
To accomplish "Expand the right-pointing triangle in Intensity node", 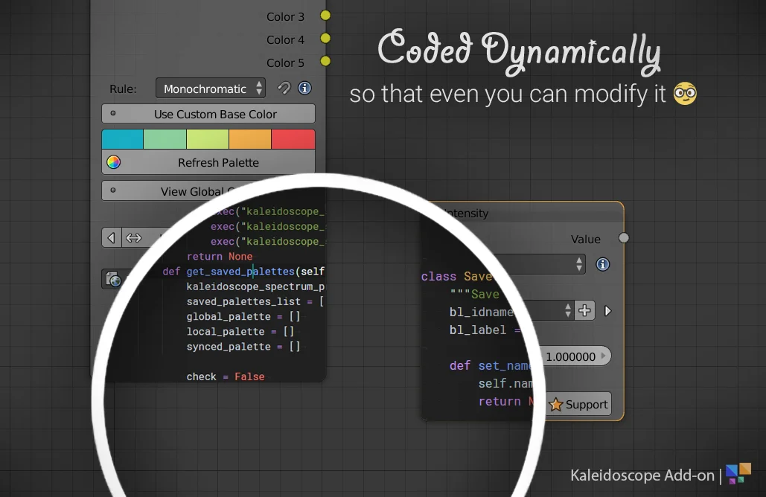I will point(608,311).
